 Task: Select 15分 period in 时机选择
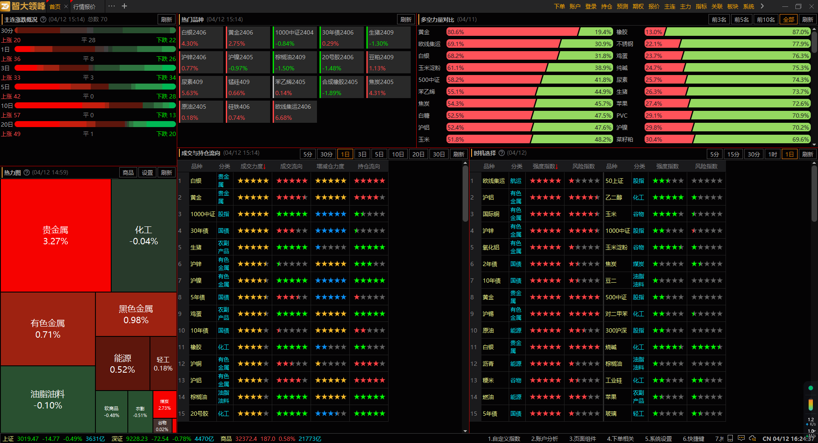click(733, 154)
